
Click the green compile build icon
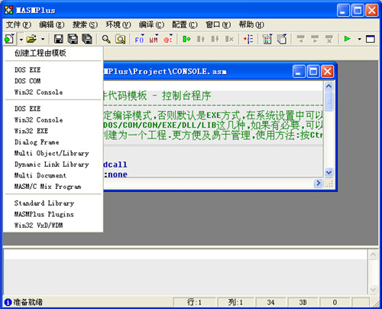[186, 39]
